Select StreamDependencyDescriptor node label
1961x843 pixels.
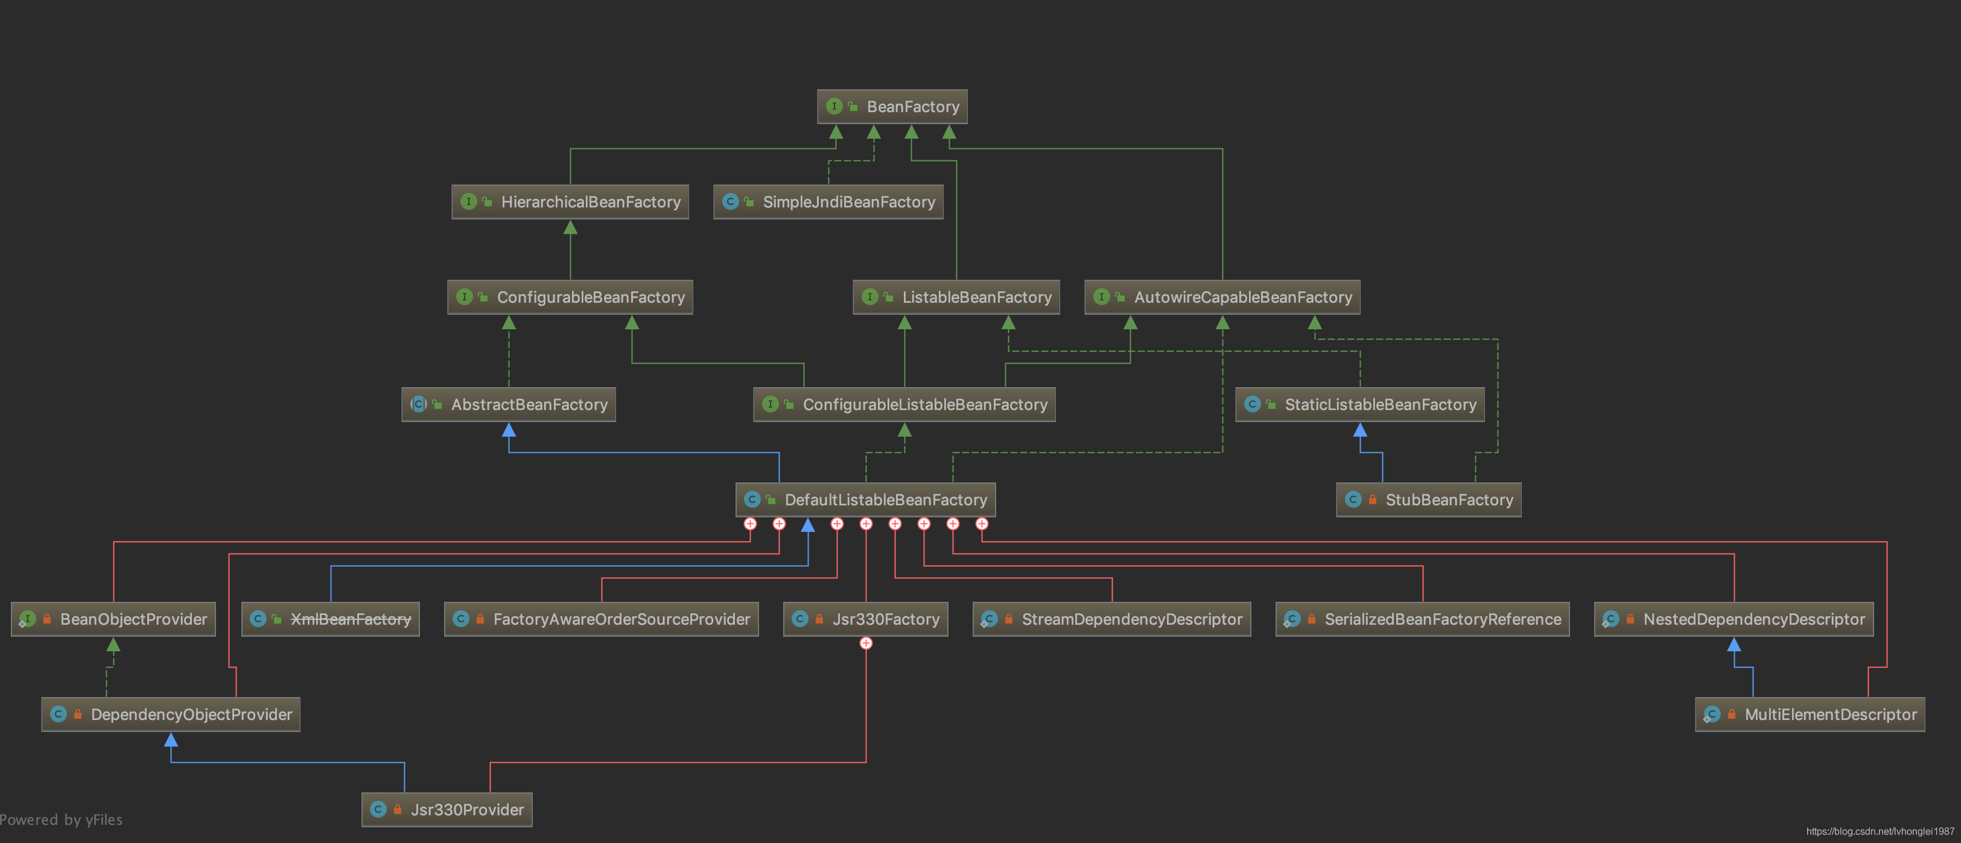coord(1131,619)
